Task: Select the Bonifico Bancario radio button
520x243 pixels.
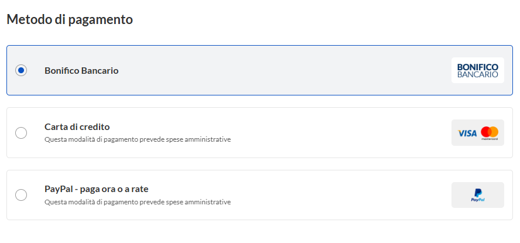Action: coord(21,70)
